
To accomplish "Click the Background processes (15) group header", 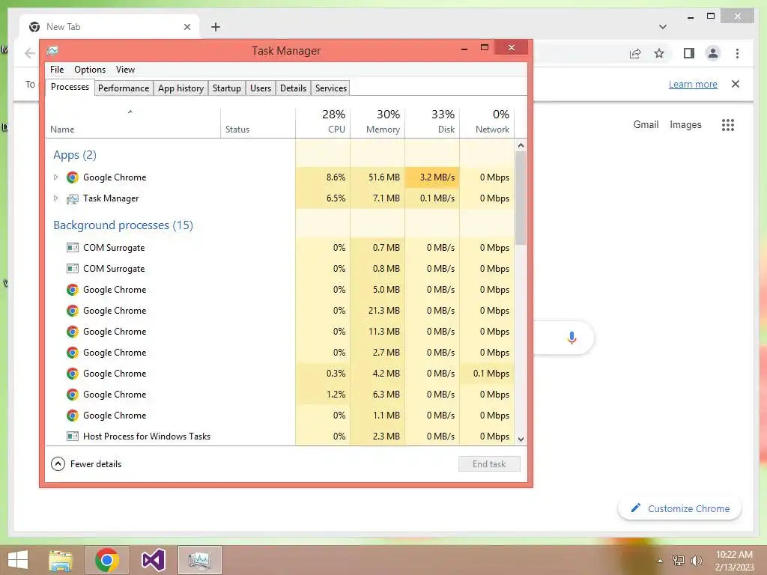I will [124, 225].
